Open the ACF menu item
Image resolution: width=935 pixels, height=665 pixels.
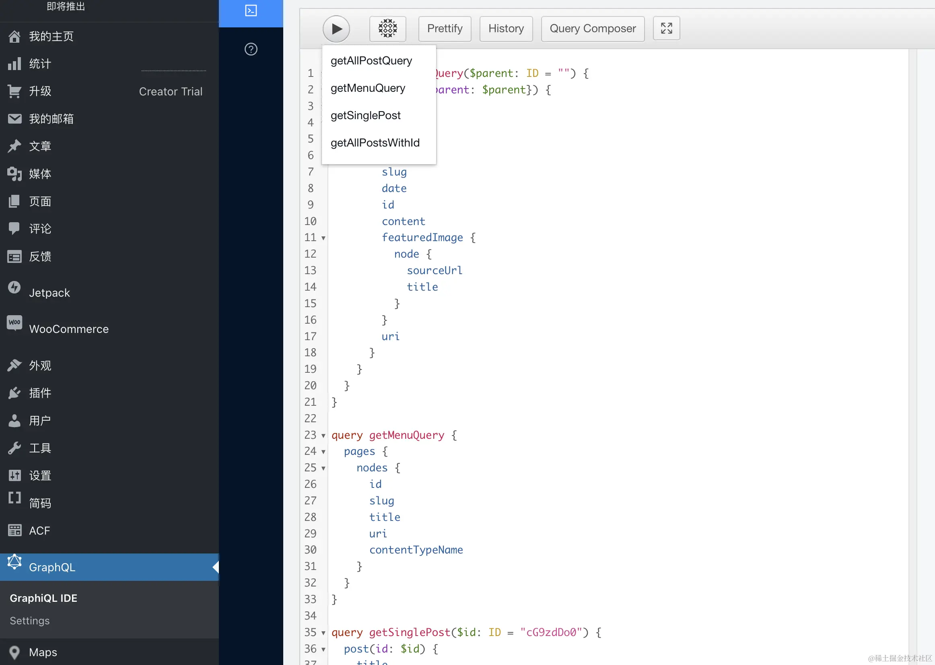(39, 531)
